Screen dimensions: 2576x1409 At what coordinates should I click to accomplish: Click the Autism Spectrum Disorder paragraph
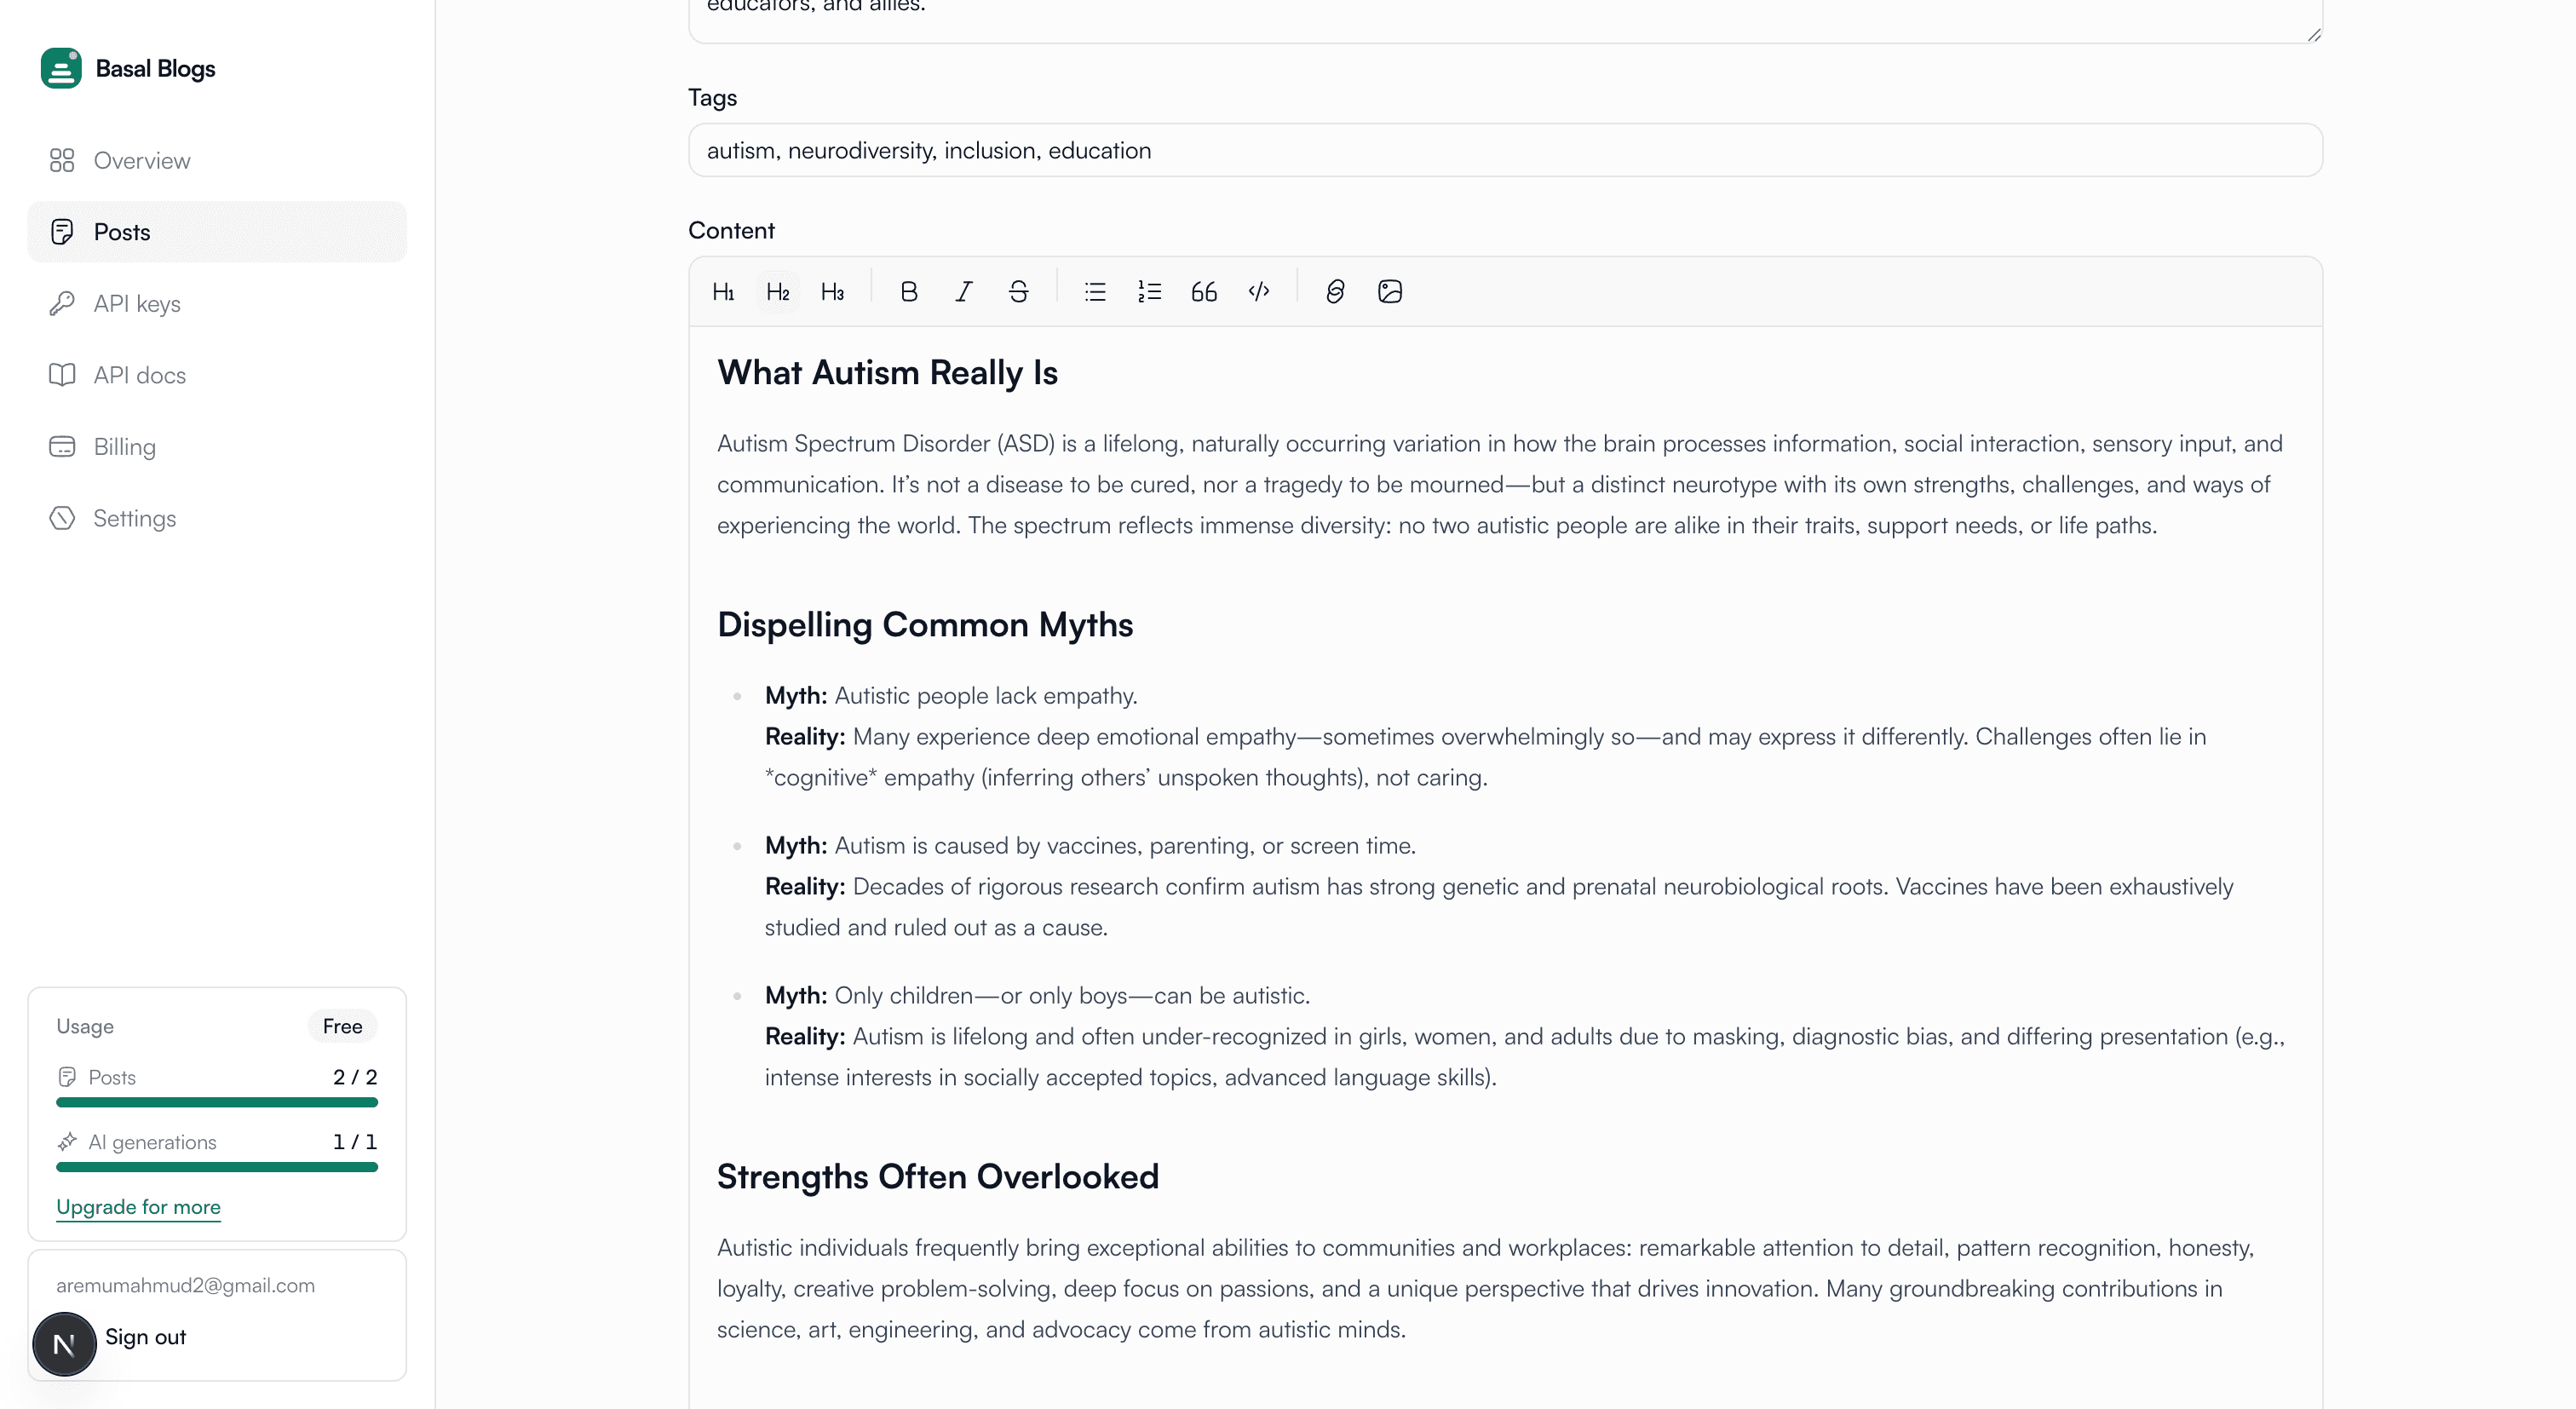(x=1500, y=484)
